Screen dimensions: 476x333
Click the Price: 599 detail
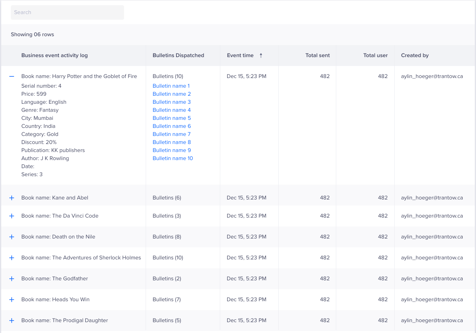coord(34,94)
